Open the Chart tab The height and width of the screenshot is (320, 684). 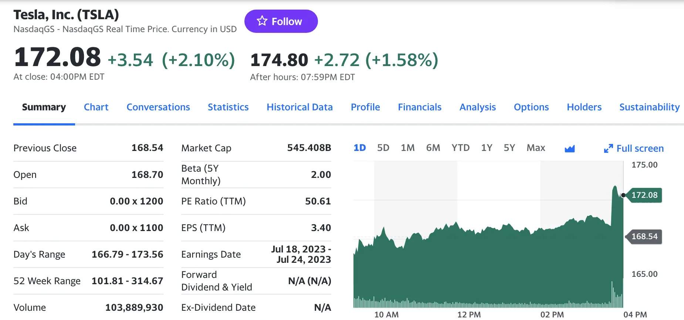(x=96, y=107)
